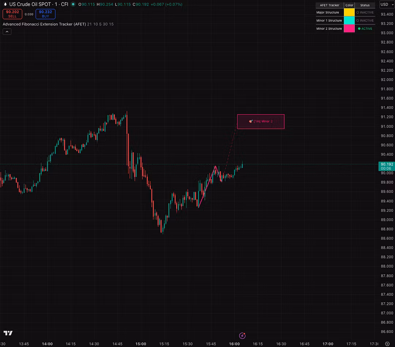This screenshot has width=395, height=347.
Task: Click the pink Minor 2 Structure color swatch
Action: coord(349,29)
